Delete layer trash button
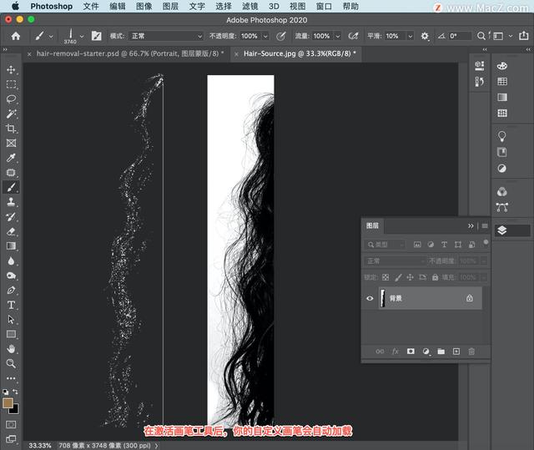Image resolution: width=534 pixels, height=450 pixels. click(x=471, y=351)
